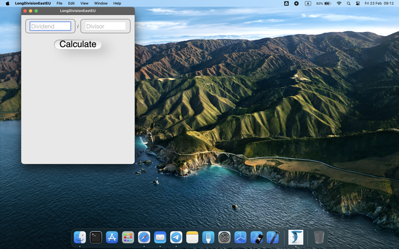Open Telegram from the Dock
399x249 pixels.
[176, 237]
